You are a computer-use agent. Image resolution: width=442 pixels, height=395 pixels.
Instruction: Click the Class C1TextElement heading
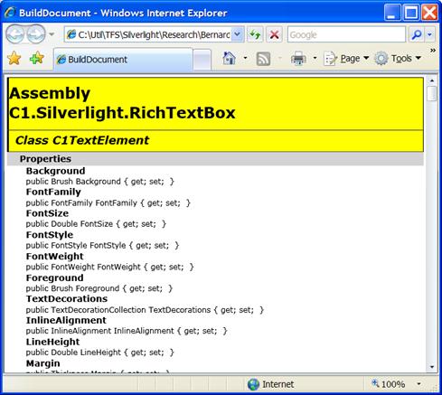coord(82,140)
